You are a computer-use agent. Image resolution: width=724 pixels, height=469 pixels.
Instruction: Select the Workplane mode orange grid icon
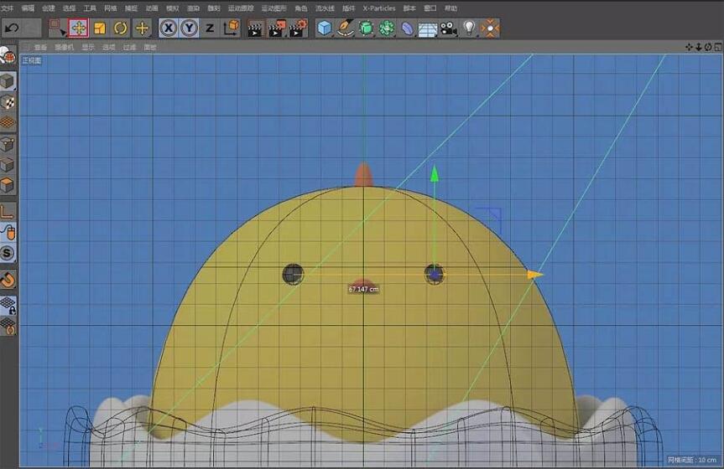(8, 123)
